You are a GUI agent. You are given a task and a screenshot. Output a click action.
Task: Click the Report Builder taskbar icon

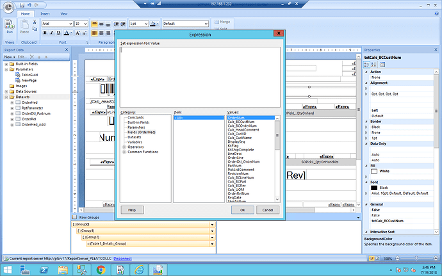[158, 270]
